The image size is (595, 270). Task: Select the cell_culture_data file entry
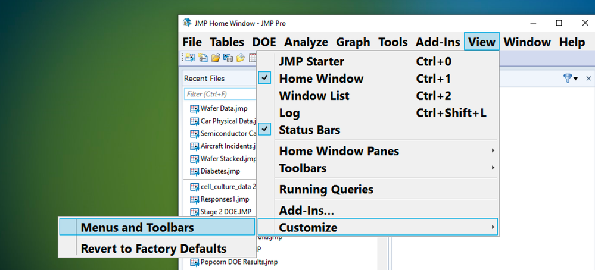tap(229, 187)
